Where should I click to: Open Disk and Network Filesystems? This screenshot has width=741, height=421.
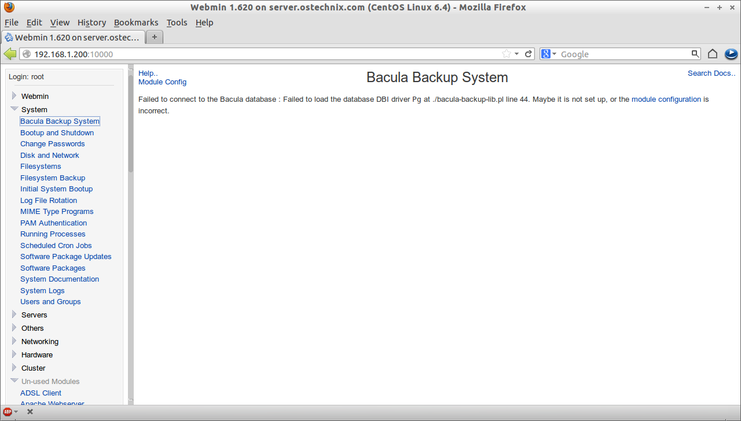[x=50, y=161]
